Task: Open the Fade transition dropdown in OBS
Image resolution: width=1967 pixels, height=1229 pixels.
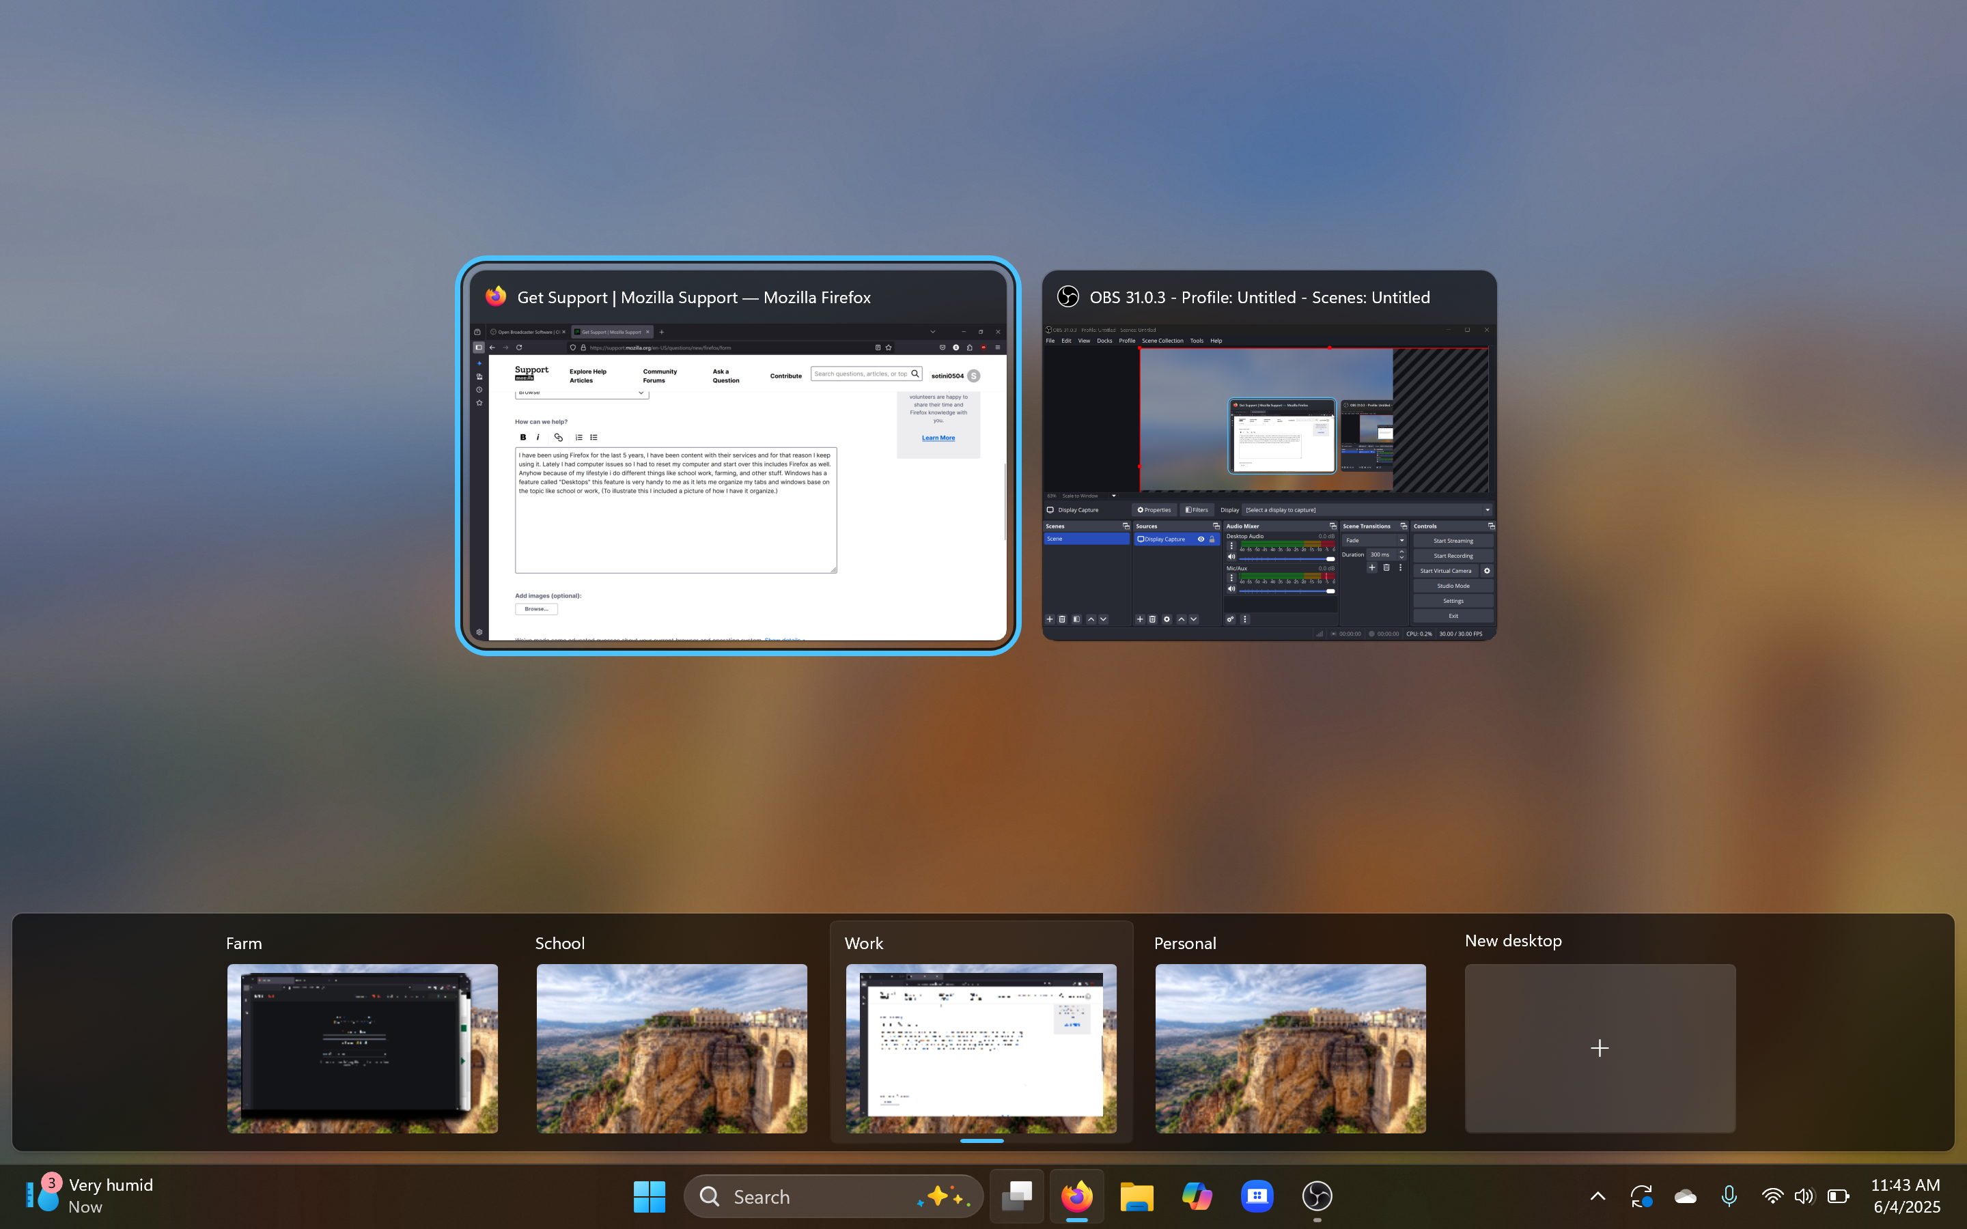Action: pyautogui.click(x=1374, y=541)
